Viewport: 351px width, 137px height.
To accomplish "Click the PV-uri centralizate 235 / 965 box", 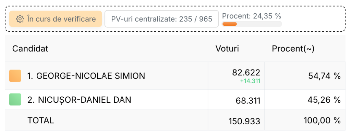I will coord(162,19).
